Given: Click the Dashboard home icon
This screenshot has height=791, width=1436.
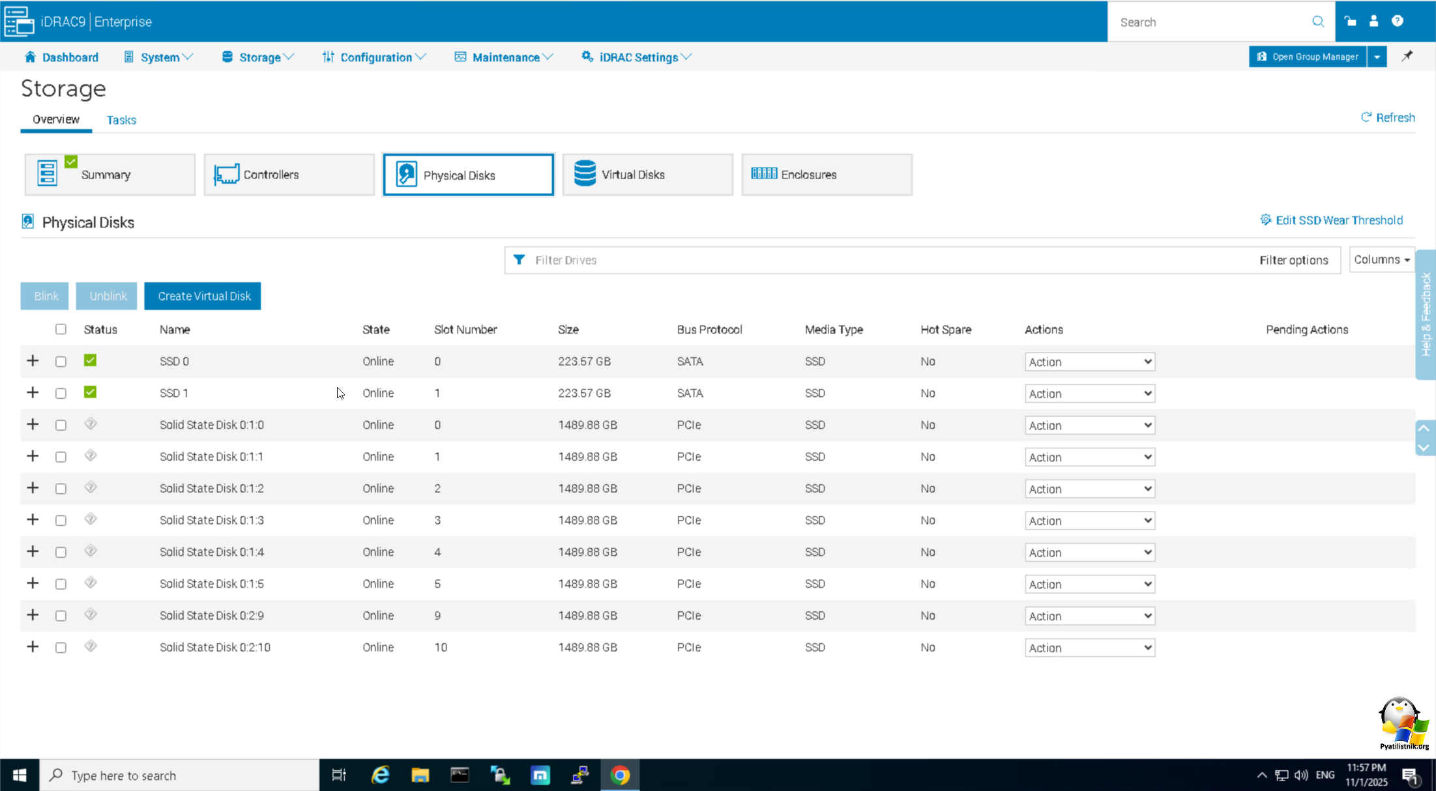Looking at the screenshot, I should pyautogui.click(x=30, y=57).
